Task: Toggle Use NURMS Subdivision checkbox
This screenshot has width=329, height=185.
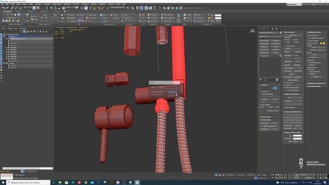Action: [x=308, y=38]
